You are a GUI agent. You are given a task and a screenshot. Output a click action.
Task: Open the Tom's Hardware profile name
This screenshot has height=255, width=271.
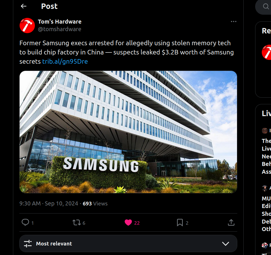(60, 22)
